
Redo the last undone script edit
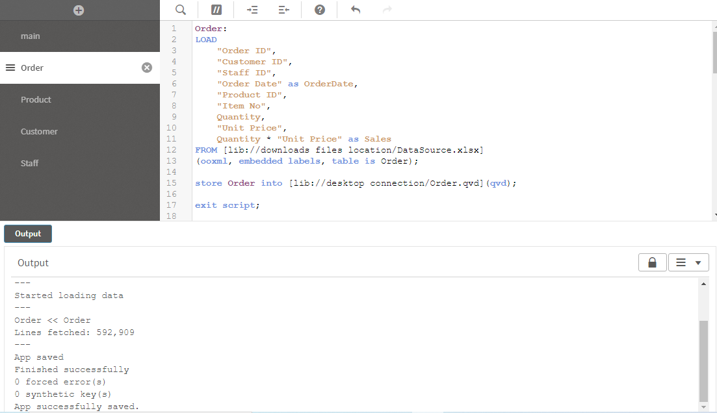click(387, 10)
